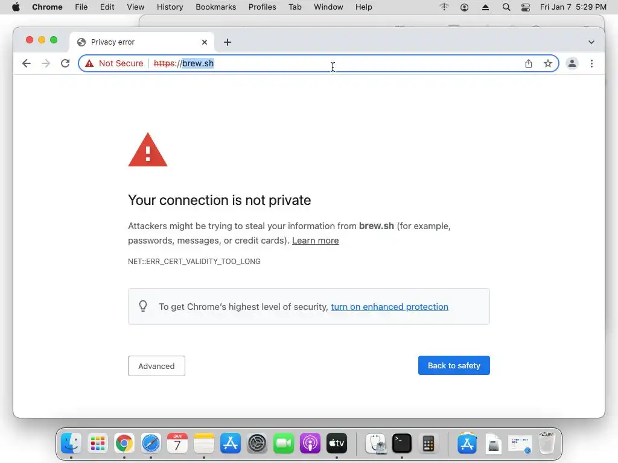
Task: Share this page via the share icon
Action: (529, 63)
